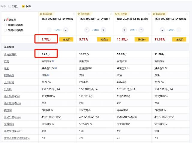Move 智联+ column left with arrow

pos(87,30)
